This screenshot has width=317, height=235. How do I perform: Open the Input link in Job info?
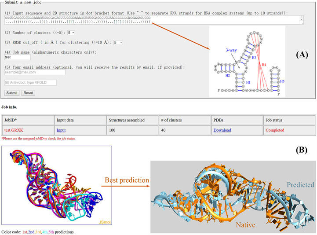click(61, 130)
